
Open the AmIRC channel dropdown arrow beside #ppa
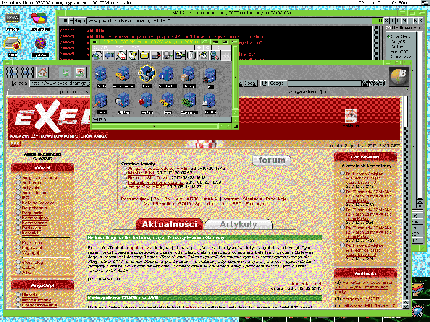[71, 21]
